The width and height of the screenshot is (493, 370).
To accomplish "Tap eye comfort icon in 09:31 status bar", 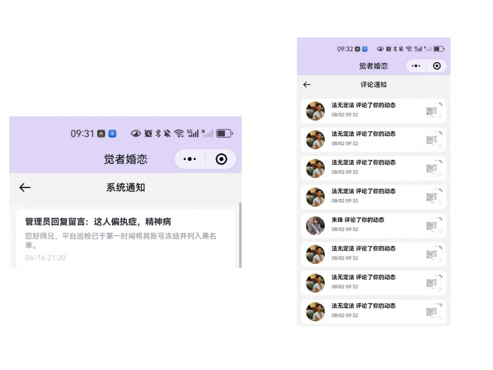I will 136,133.
